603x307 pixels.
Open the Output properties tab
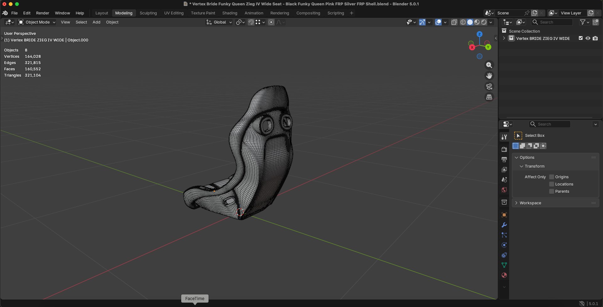[x=504, y=159]
